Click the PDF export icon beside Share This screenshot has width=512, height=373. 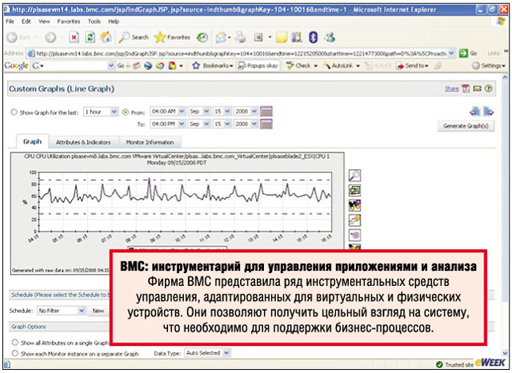[466, 89]
